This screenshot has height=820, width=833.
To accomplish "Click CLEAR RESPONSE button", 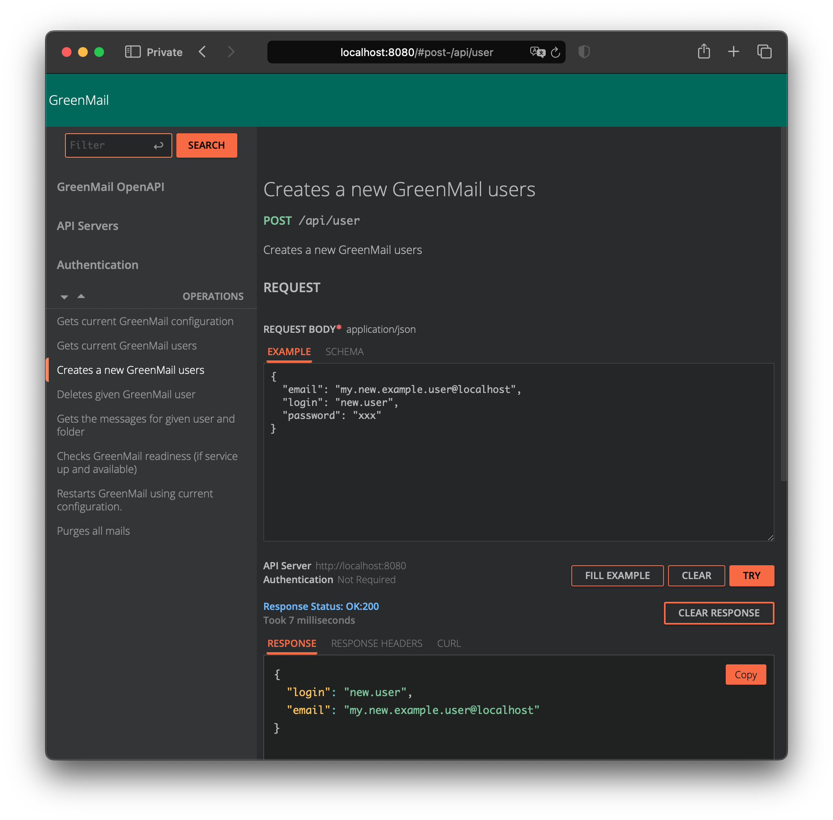I will [719, 613].
